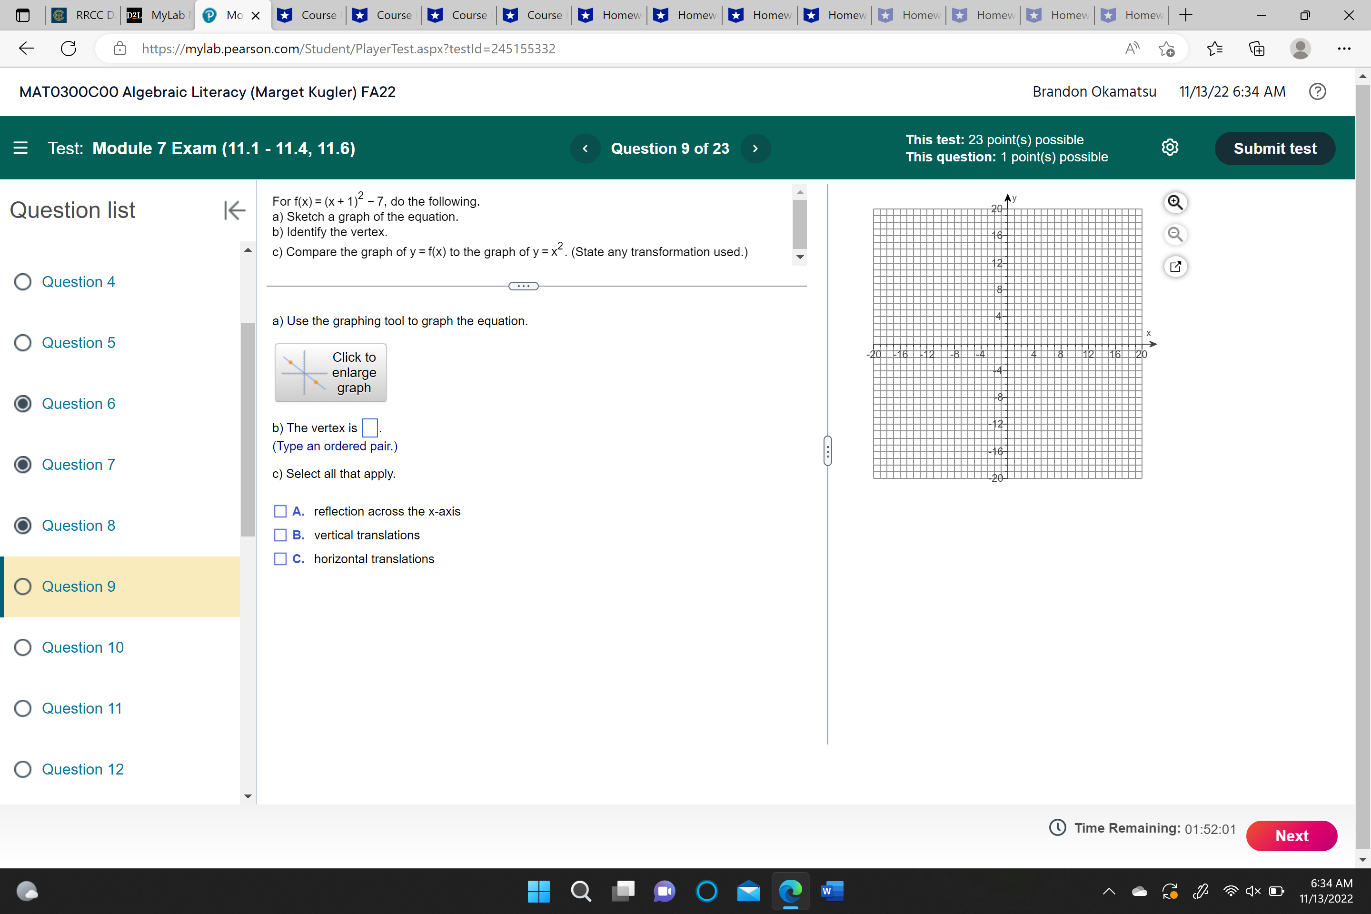Click the vertex answer input box
This screenshot has width=1371, height=914.
click(x=369, y=427)
